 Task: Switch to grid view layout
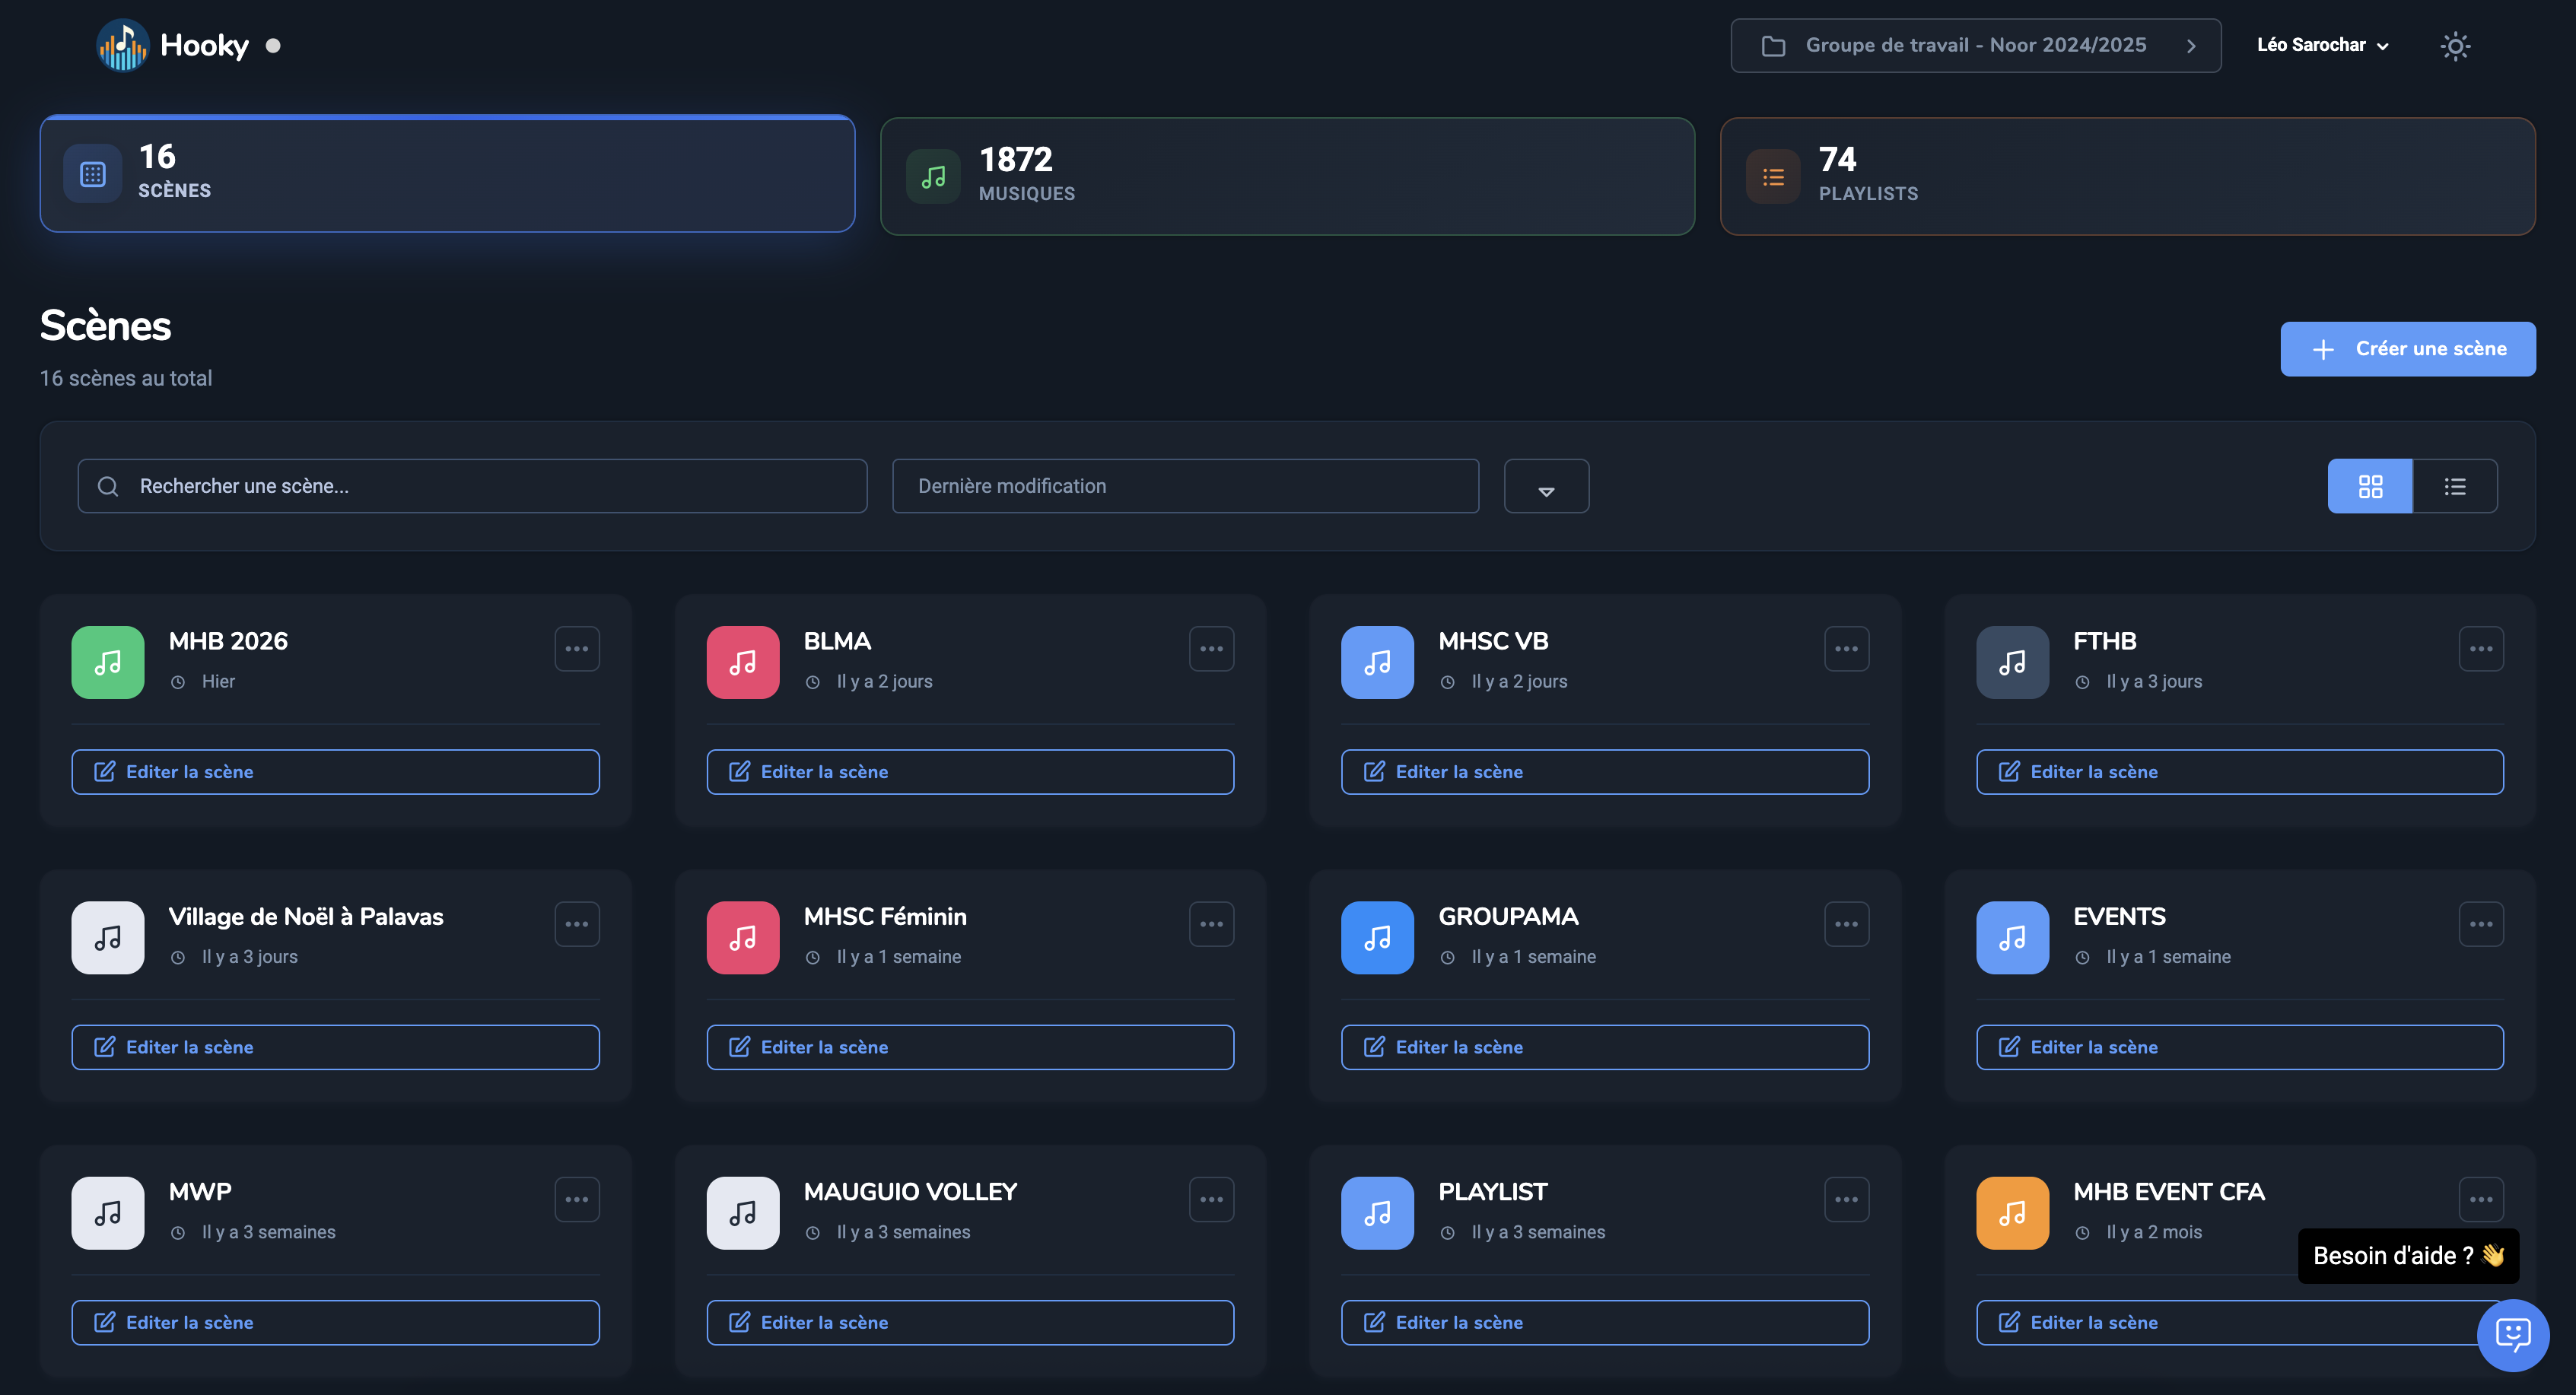(2370, 486)
